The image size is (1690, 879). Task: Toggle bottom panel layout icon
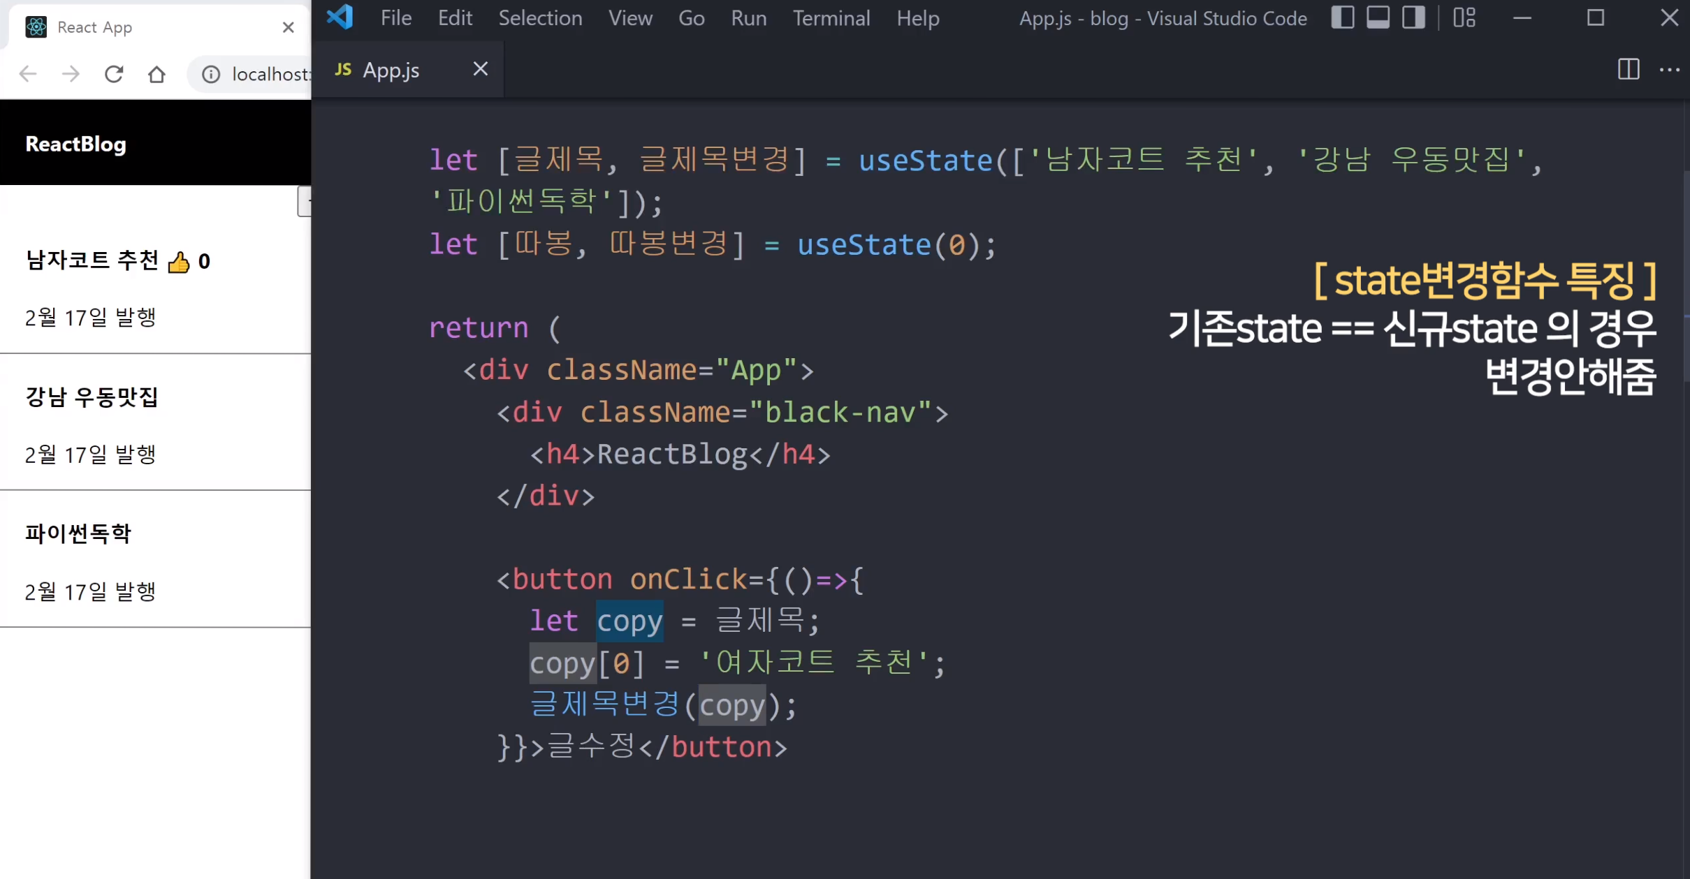1378,17
